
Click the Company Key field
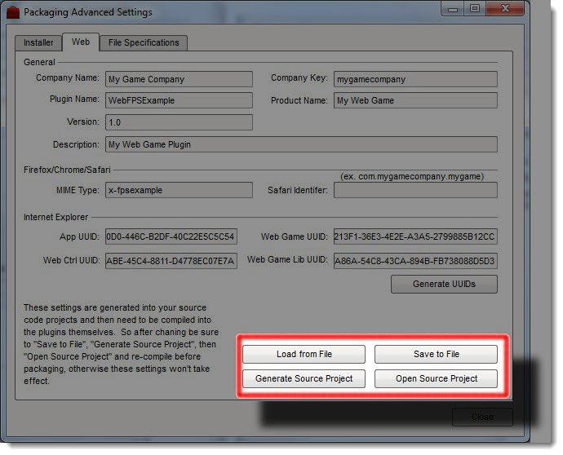pos(415,79)
